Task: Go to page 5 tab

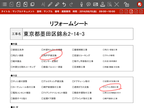Action: point(141,11)
